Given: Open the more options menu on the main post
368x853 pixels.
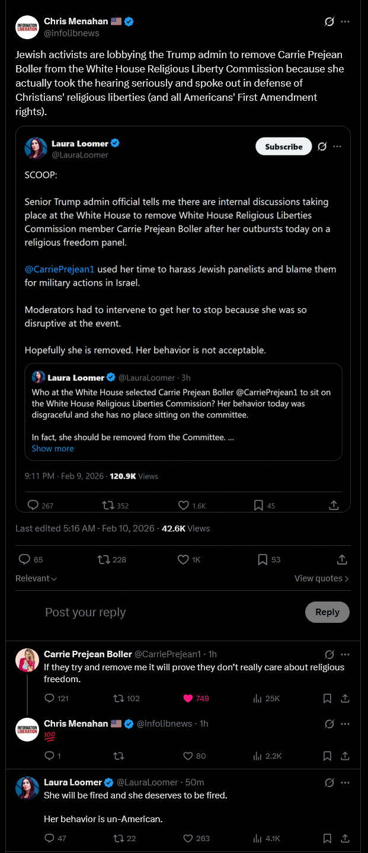Looking at the screenshot, I should pos(345,22).
